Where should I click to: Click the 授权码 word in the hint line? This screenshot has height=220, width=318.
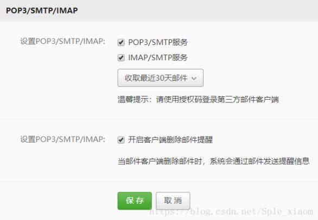190,100
